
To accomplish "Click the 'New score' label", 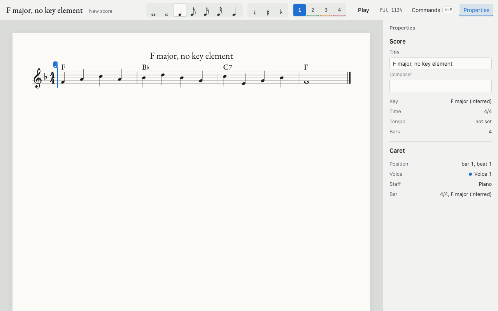I will click(x=100, y=11).
